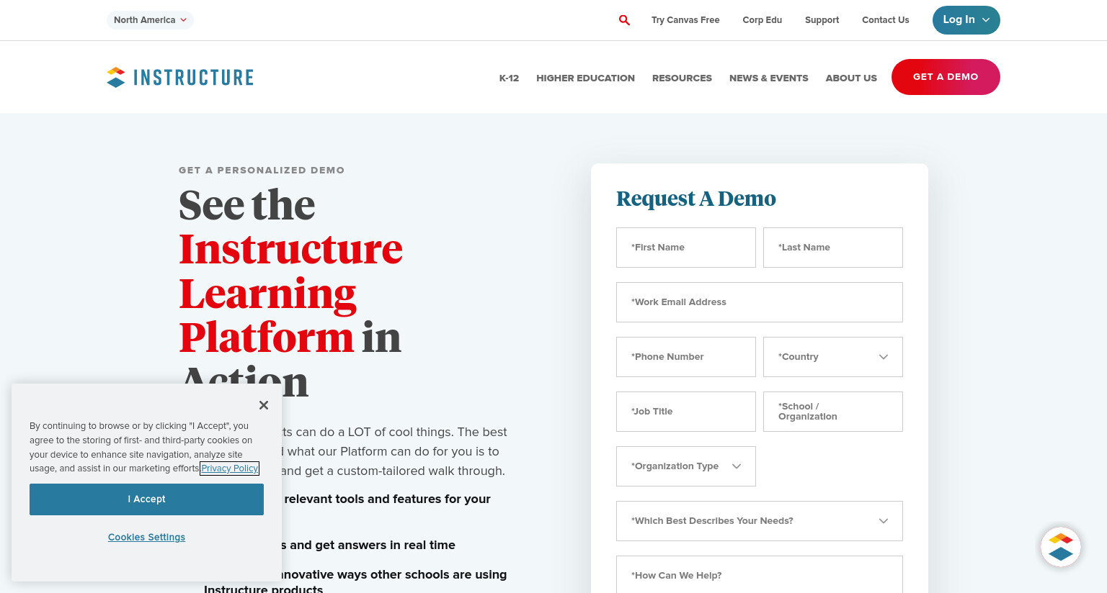This screenshot has height=593, width=1107.
Task: Open the chat widget bubble icon
Action: coord(1060,547)
